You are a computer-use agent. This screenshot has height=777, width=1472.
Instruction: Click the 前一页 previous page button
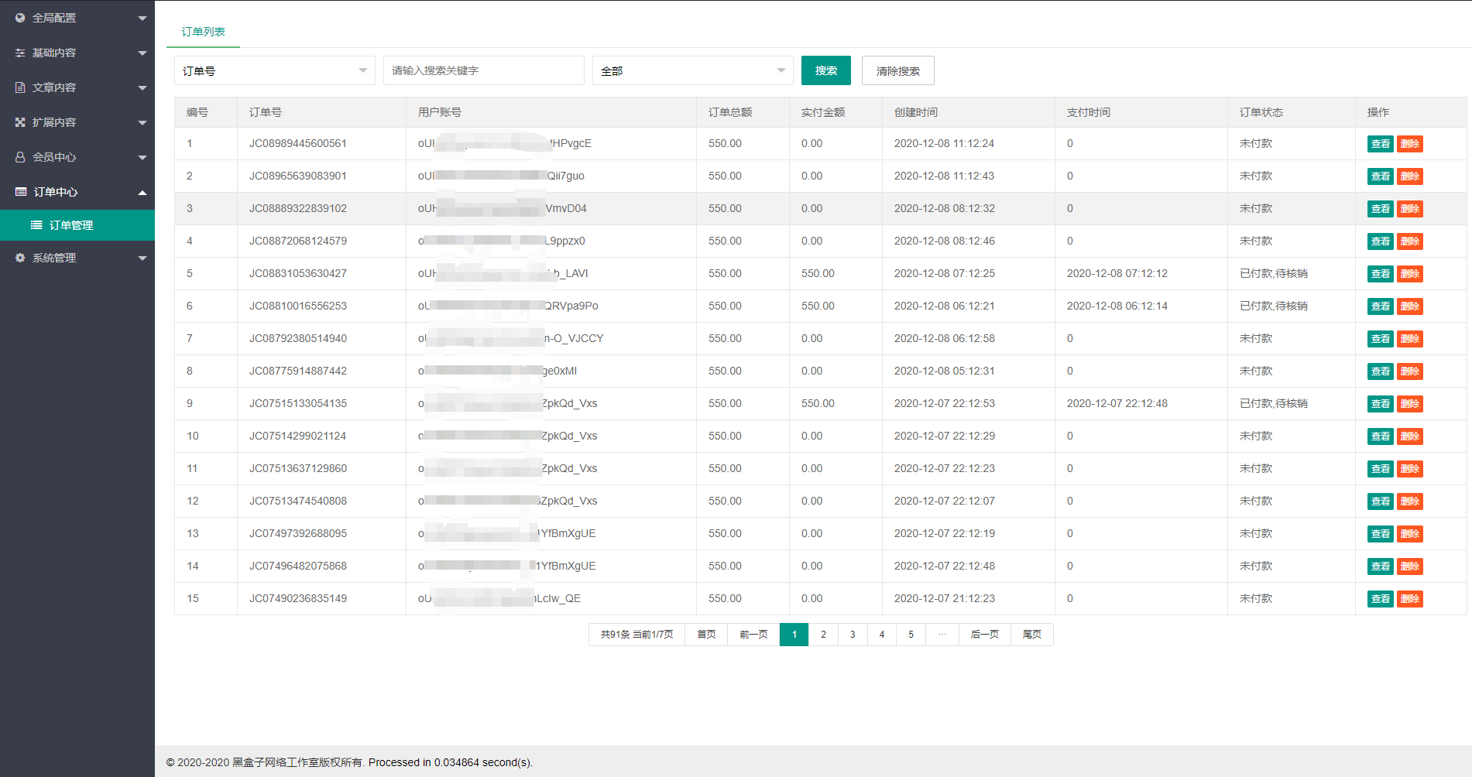pyautogui.click(x=753, y=635)
